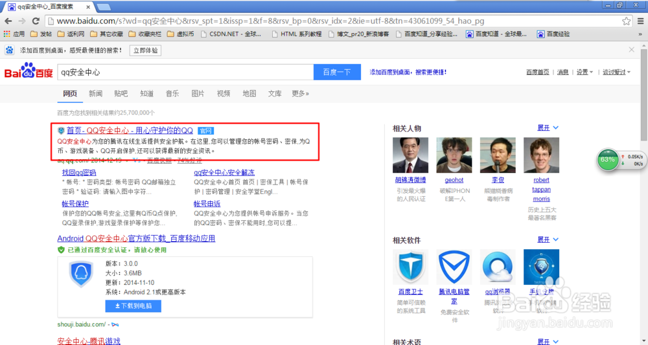Screen dimensions: 648x345
Task: Switch to the 图片 tab
Action: click(198, 94)
